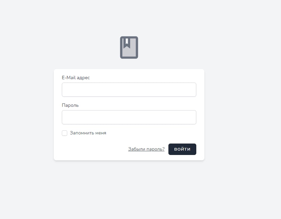The height and width of the screenshot is (219, 281).
Task: Click the Запомнить меня label text
Action: pos(88,133)
